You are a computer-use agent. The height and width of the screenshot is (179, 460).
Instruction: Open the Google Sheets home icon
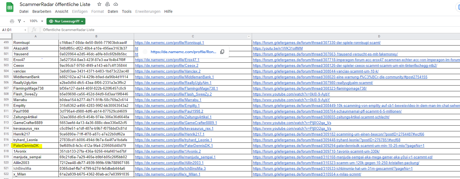pyautogui.click(x=10, y=7)
